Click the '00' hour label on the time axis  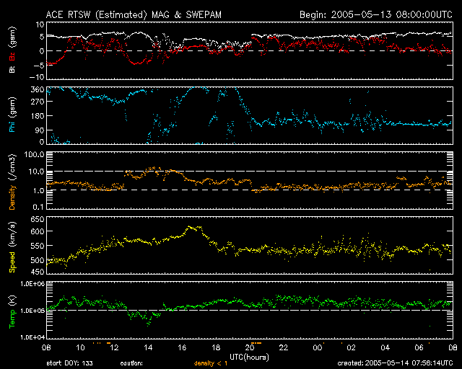click(318, 347)
